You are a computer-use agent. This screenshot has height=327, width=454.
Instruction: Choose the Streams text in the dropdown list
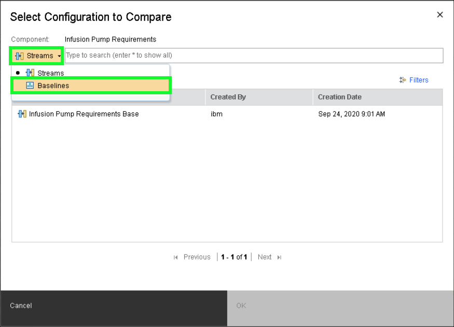[51, 73]
